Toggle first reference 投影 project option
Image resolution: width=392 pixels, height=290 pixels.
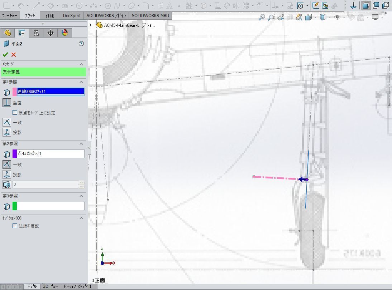[x=7, y=132]
